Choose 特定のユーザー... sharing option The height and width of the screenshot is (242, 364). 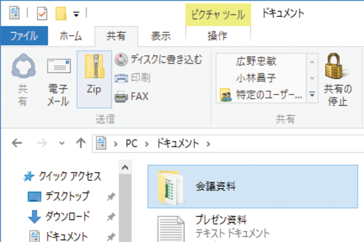261,95
